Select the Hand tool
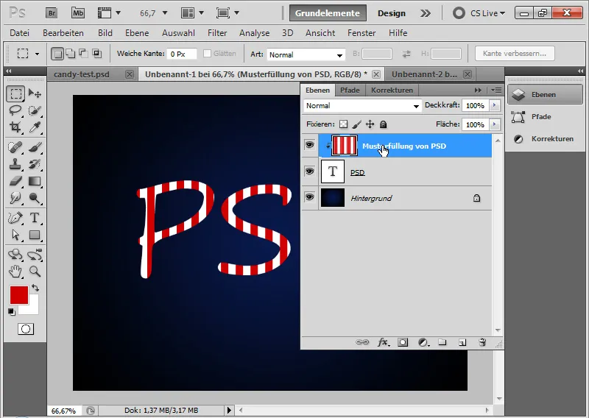Screen dimensions: 589x418 pyautogui.click(x=15, y=271)
